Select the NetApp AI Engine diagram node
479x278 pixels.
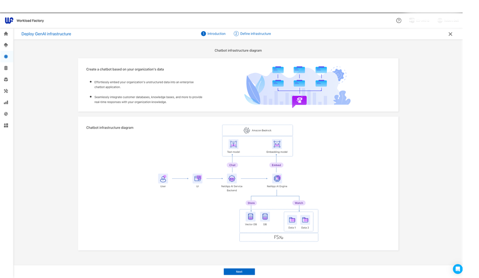(x=277, y=178)
